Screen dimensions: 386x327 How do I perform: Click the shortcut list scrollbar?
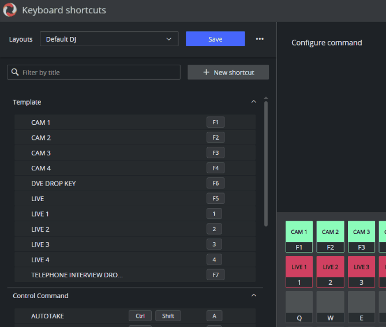click(265, 162)
